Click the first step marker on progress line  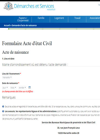click(9, 29)
